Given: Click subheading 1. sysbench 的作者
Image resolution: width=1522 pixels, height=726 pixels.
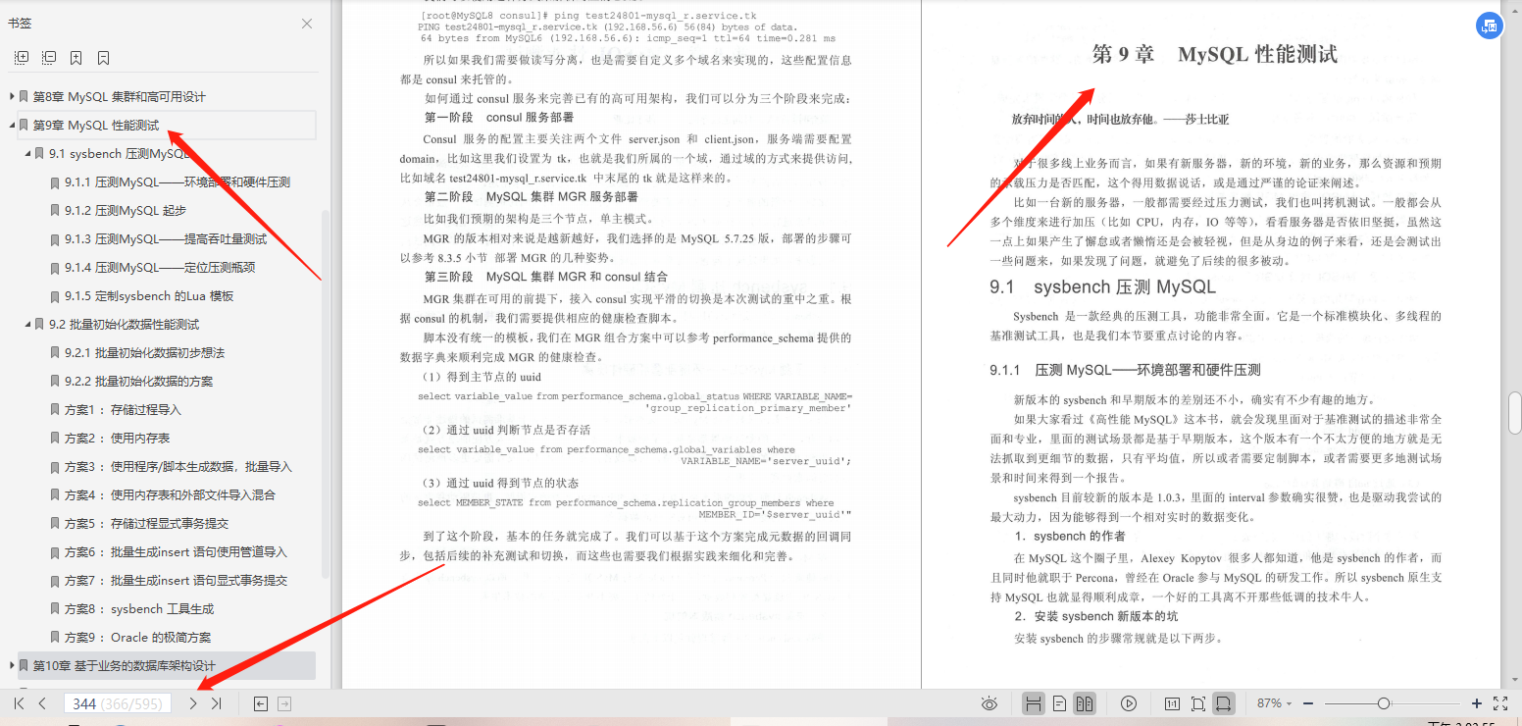Looking at the screenshot, I should pos(1070,536).
